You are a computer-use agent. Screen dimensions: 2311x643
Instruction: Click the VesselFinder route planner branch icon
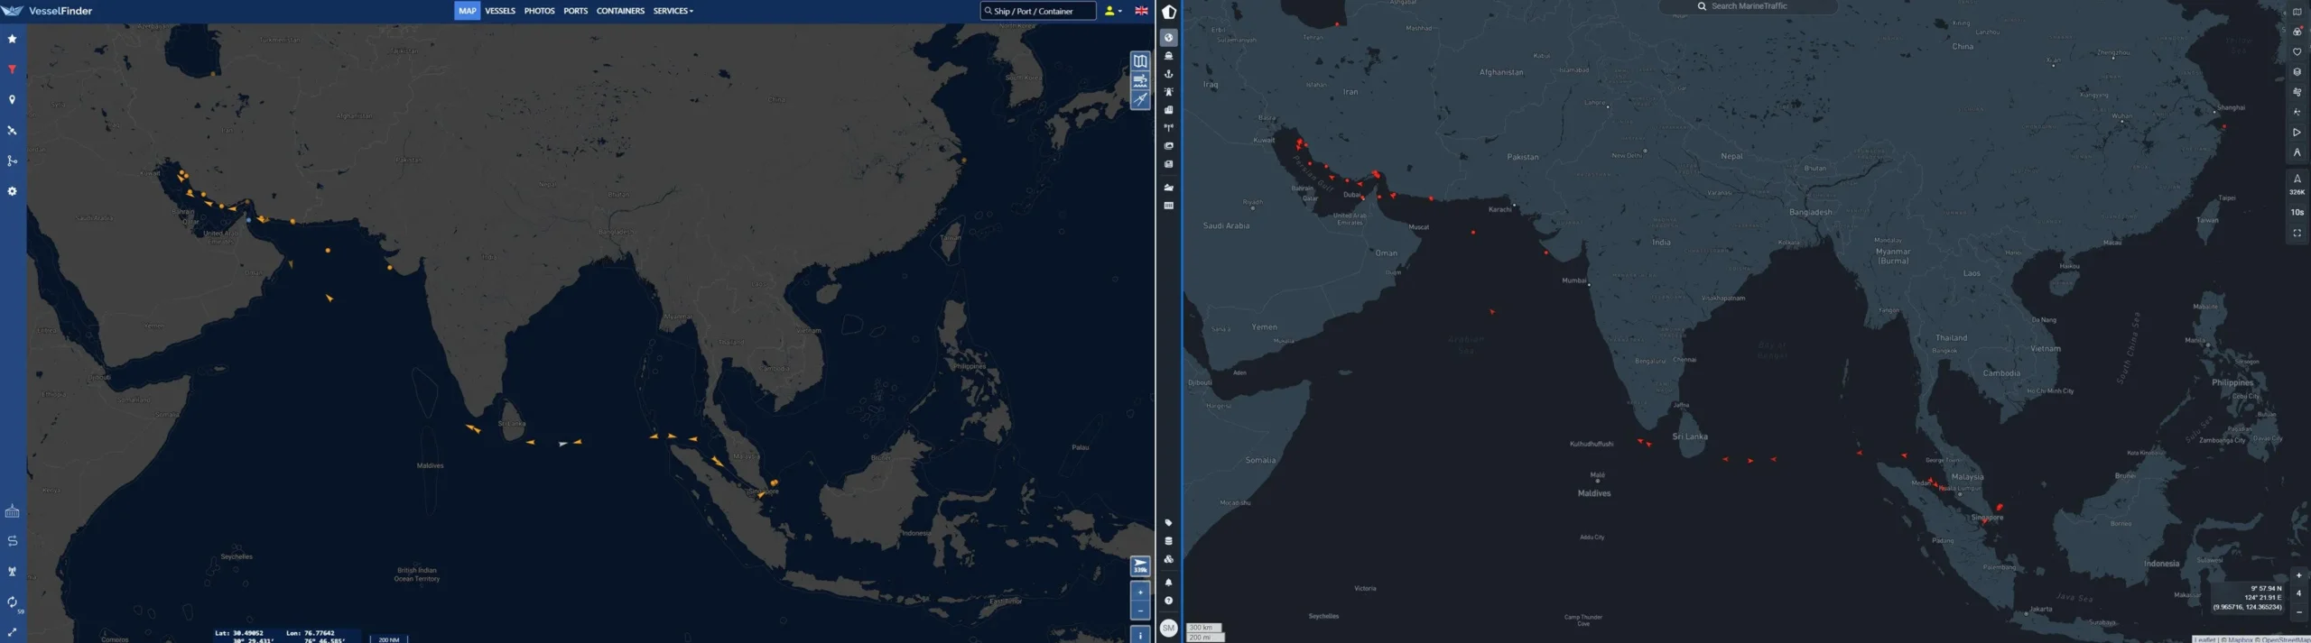pyautogui.click(x=13, y=161)
